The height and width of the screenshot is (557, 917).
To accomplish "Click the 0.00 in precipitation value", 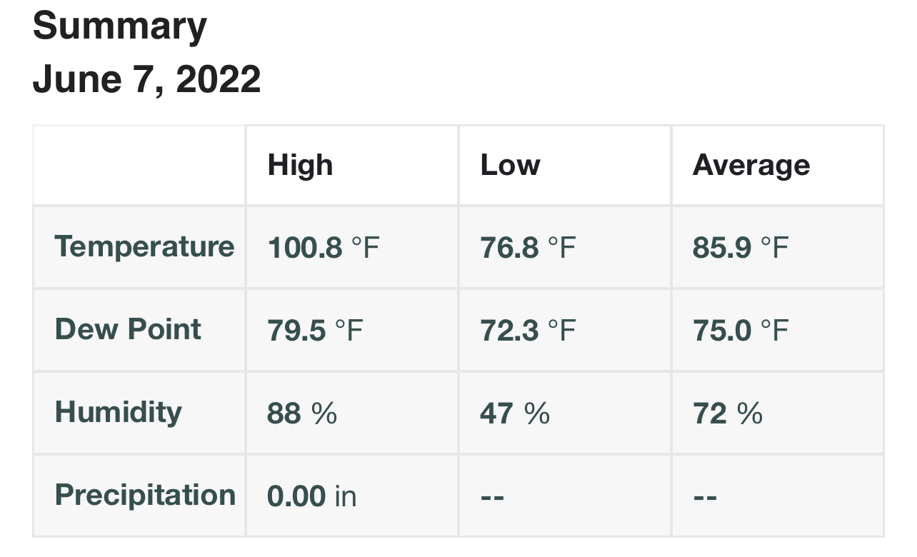I will click(x=311, y=496).
